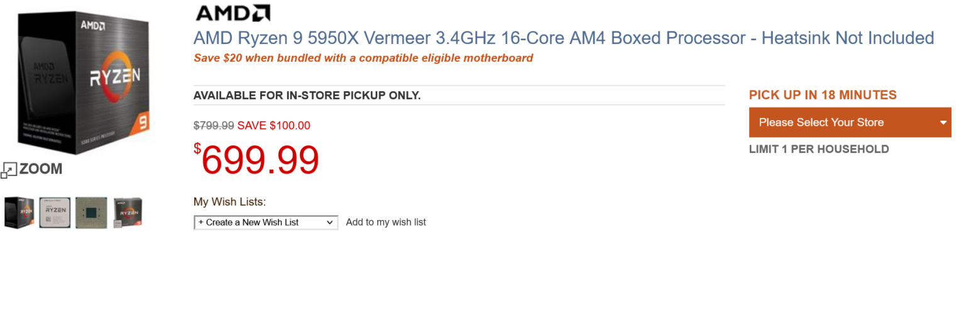Open the AMD Ryzen 9 5950X title link
Image resolution: width=966 pixels, height=315 pixels.
tap(563, 38)
